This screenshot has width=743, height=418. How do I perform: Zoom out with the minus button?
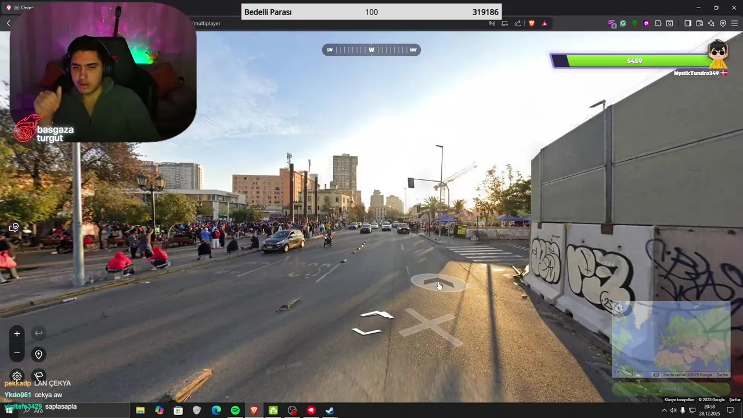click(x=17, y=352)
